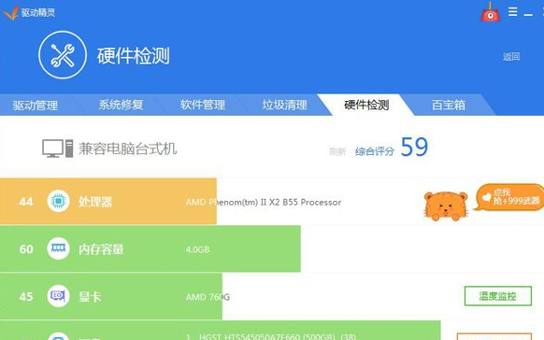Click the desktop computer icon
The width and height of the screenshot is (544, 340).
click(x=58, y=149)
